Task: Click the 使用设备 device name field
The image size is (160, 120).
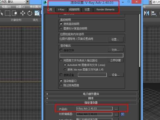Action: [x=92, y=75]
